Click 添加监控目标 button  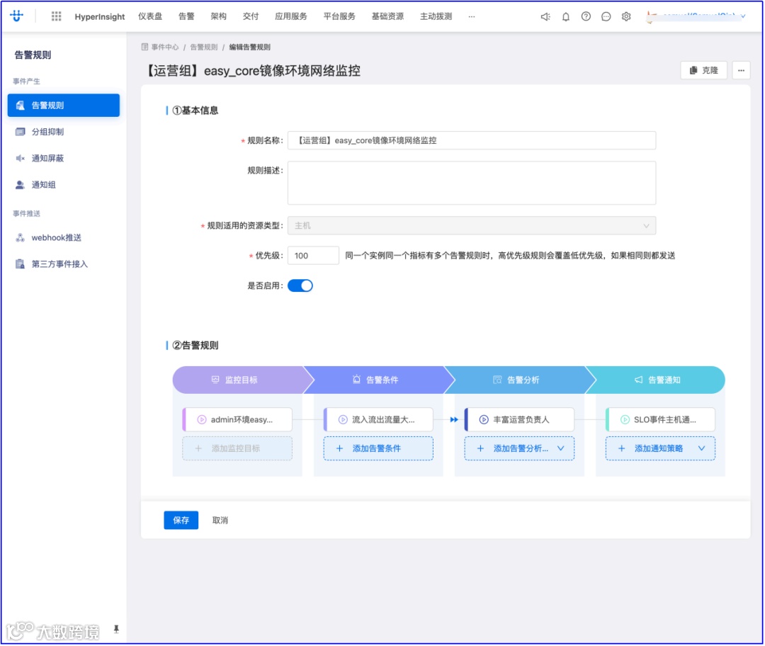point(237,448)
